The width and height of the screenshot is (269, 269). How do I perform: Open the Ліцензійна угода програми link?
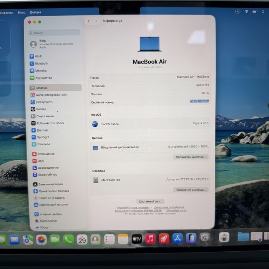click(x=133, y=208)
